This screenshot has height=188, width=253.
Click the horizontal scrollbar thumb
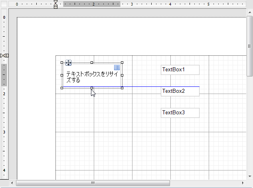(93, 183)
